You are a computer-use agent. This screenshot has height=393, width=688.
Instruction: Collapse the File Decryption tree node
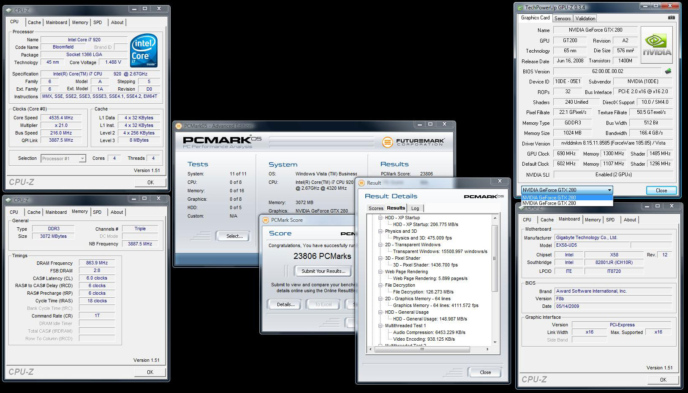pyautogui.click(x=380, y=285)
